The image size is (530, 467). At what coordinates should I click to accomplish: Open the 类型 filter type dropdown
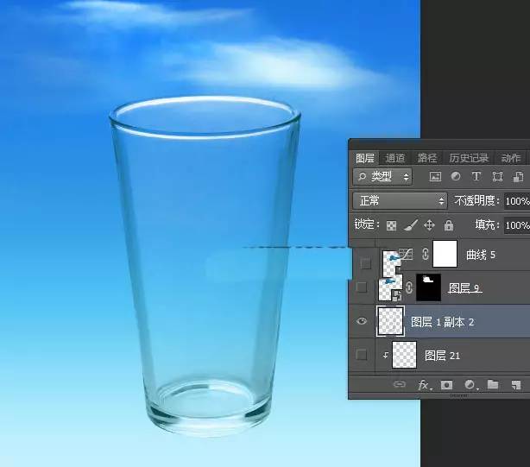(383, 177)
